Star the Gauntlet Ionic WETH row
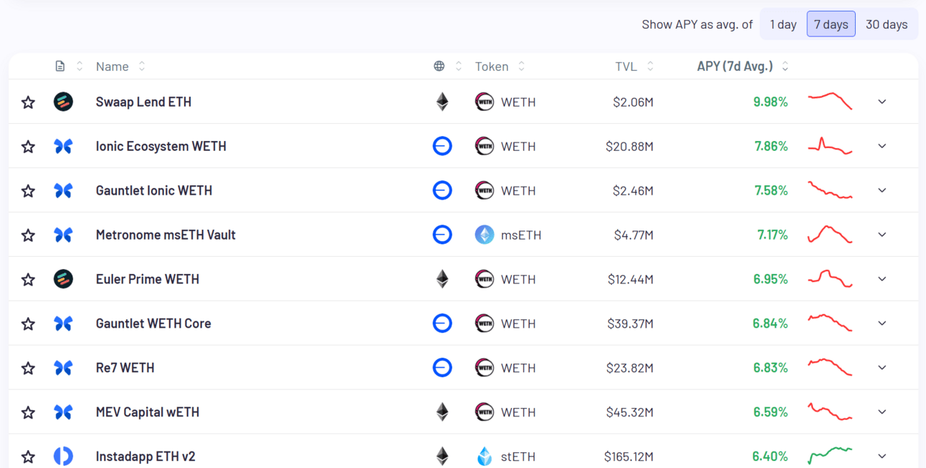The image size is (926, 468). pos(28,191)
